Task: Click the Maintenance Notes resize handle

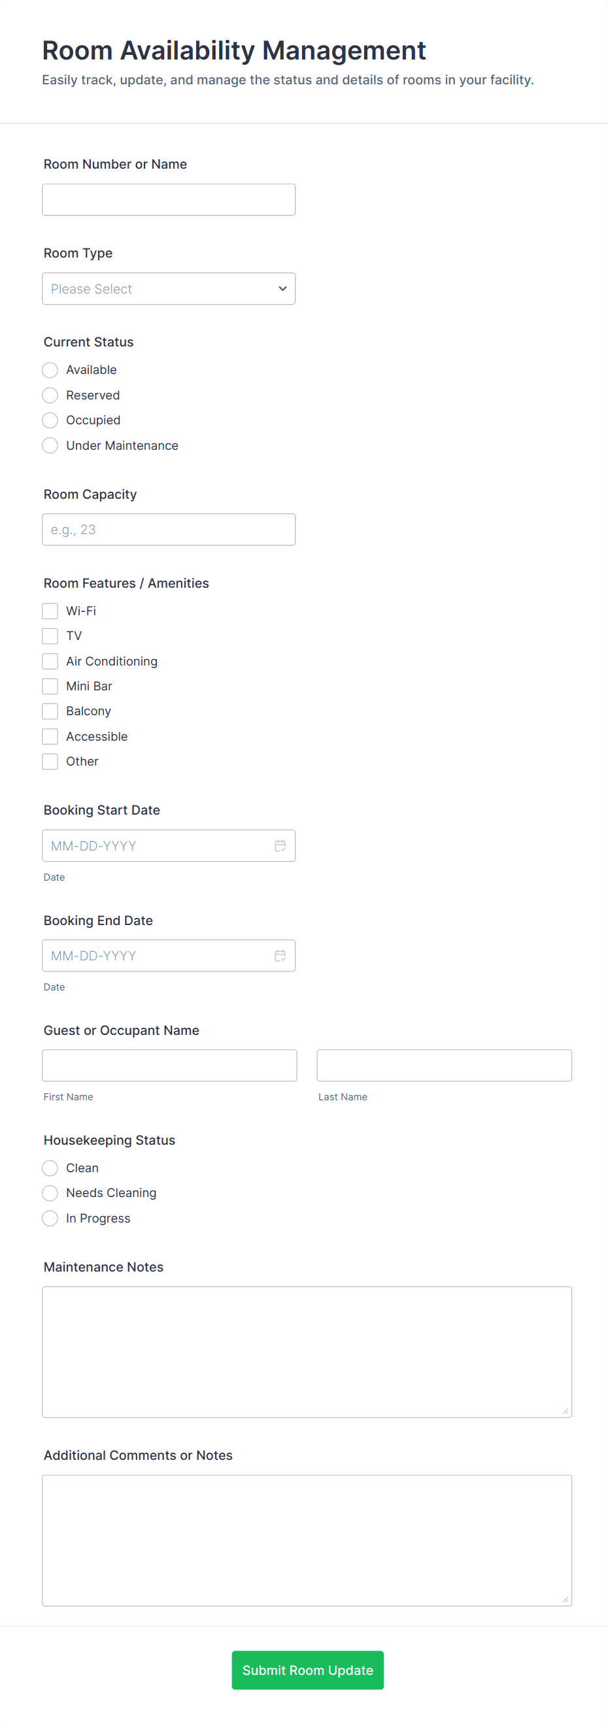Action: pyautogui.click(x=565, y=1411)
